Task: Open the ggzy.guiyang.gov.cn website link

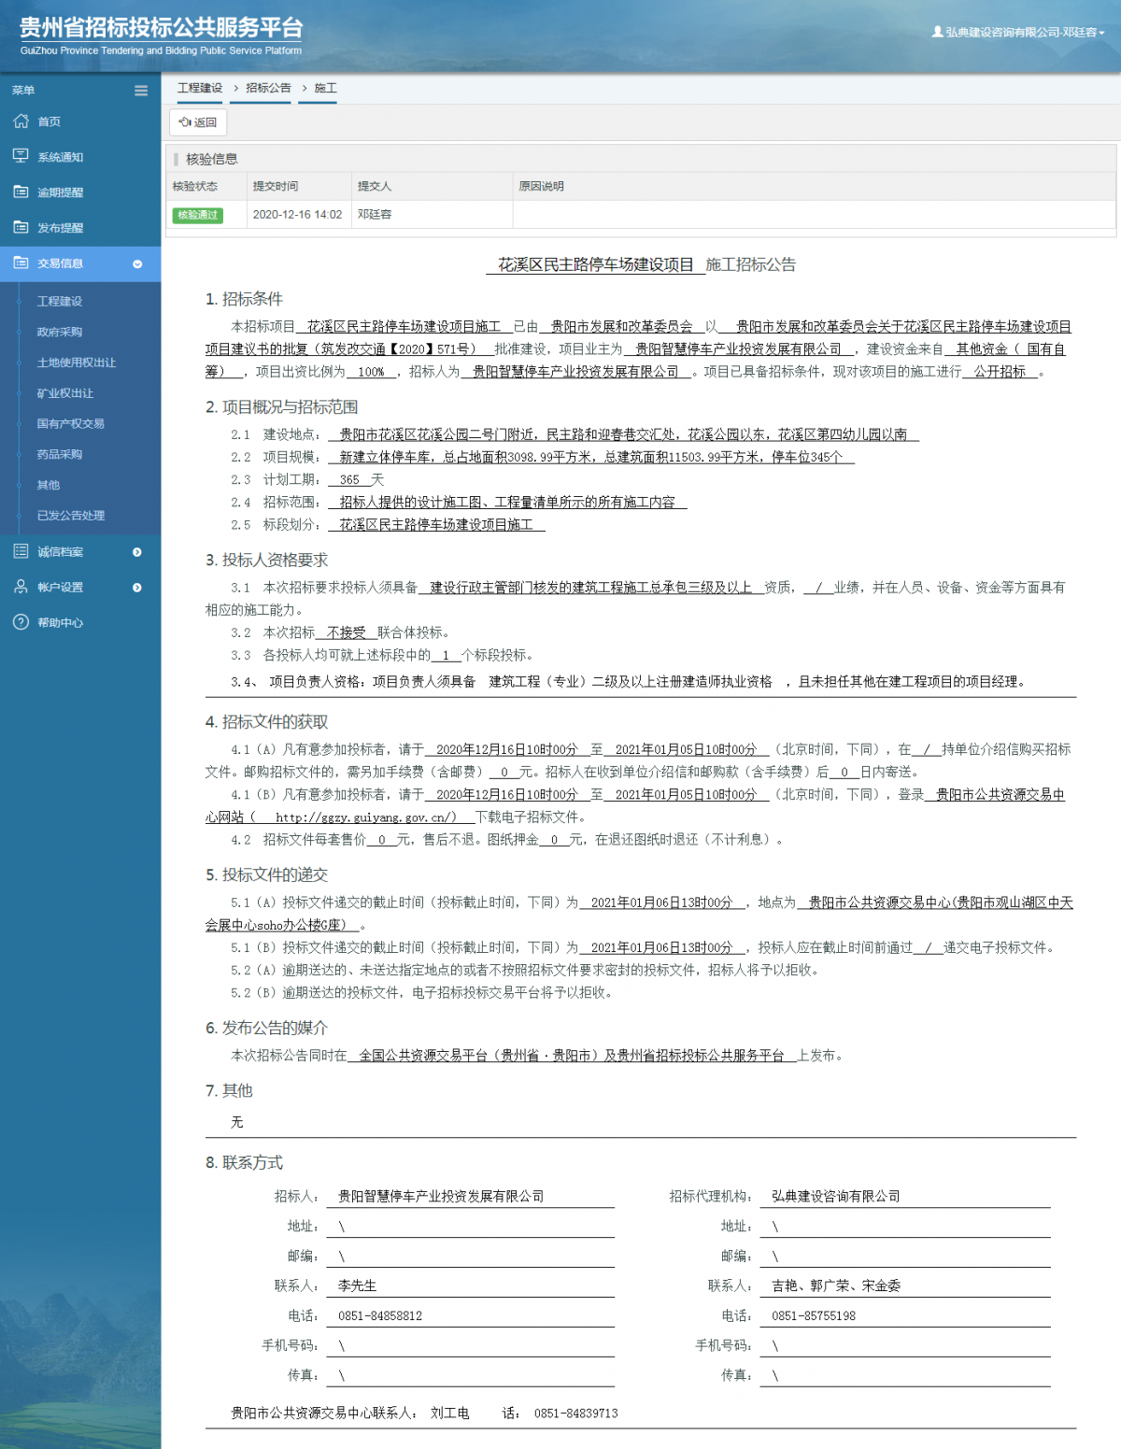Action: click(363, 816)
